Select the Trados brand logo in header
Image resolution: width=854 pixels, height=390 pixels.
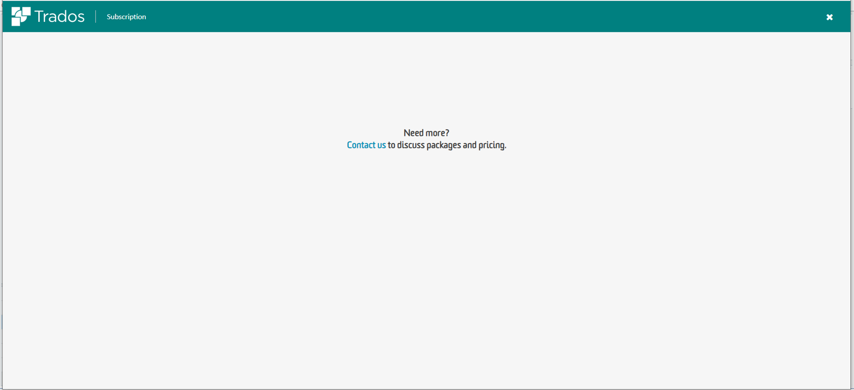click(47, 17)
